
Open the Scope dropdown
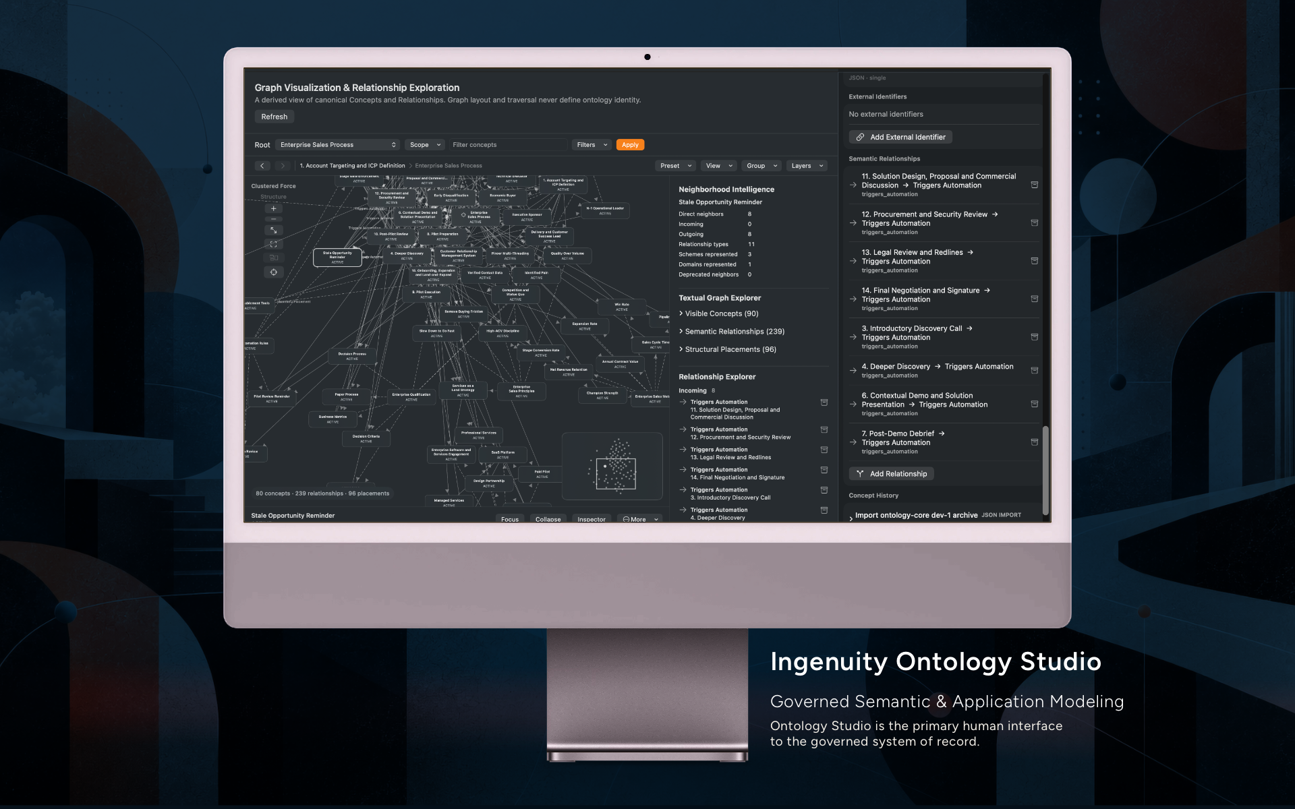pos(425,145)
